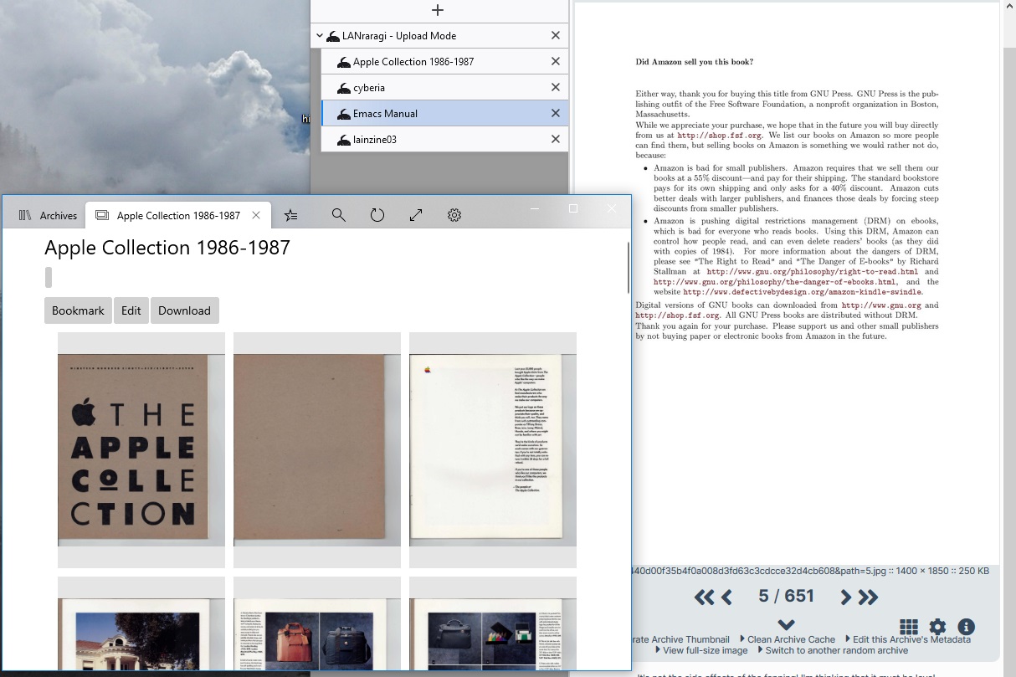Close the cyberia tab

pos(556,88)
